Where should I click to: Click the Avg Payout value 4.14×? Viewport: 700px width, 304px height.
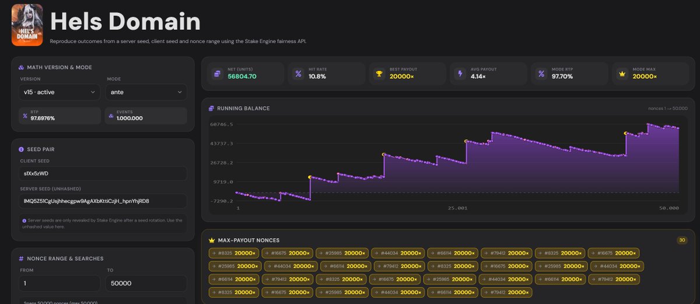(x=480, y=76)
